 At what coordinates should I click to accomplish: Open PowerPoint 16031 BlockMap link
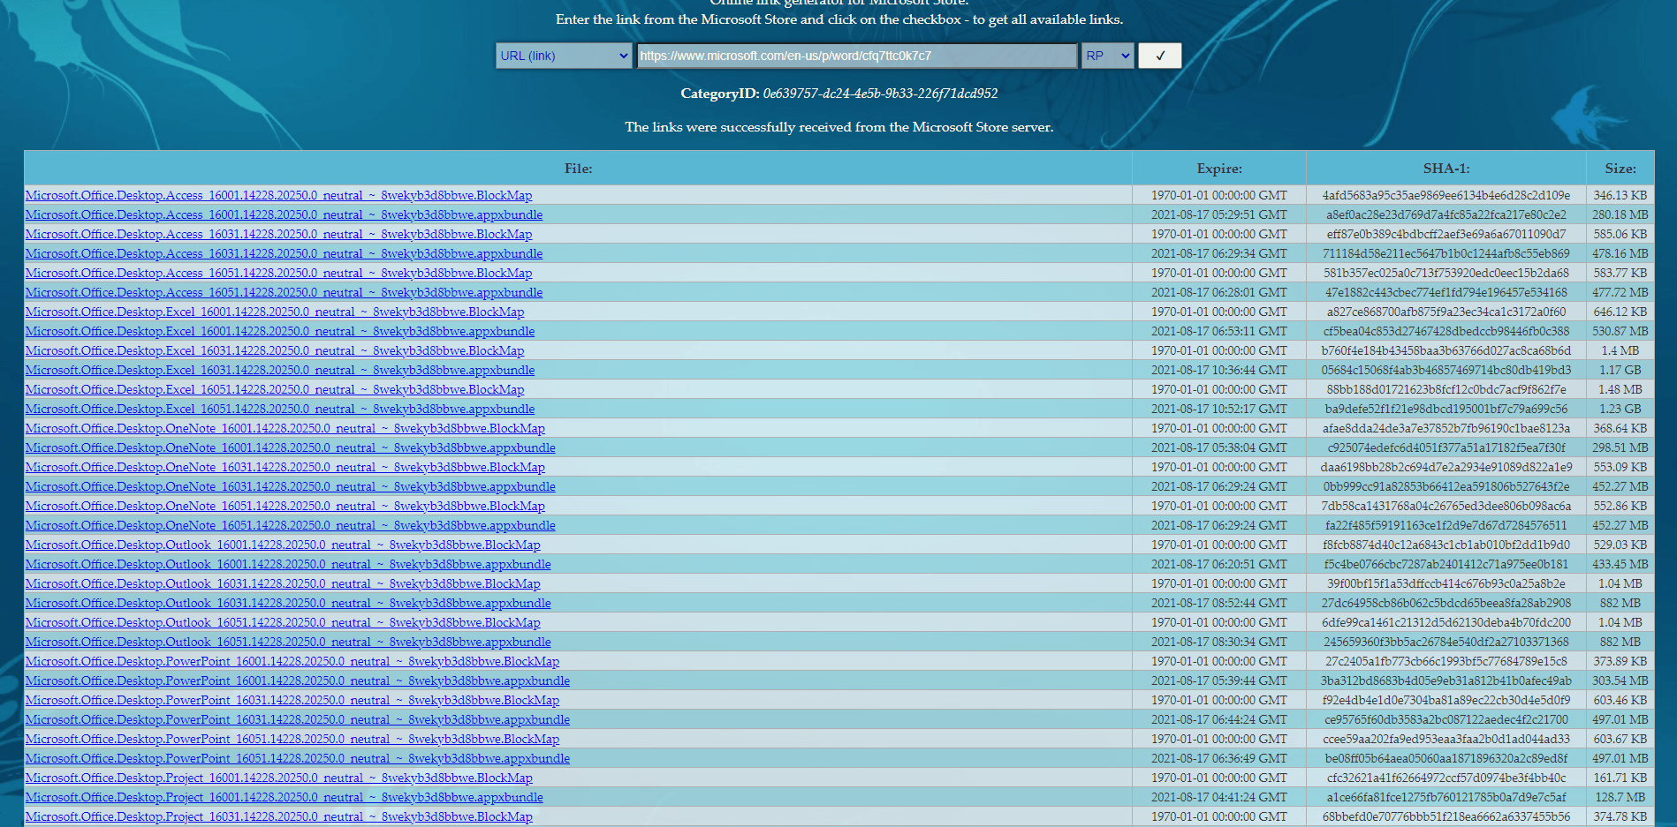292,700
